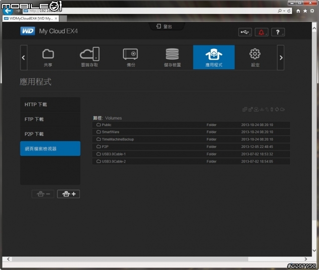The height and width of the screenshot is (270, 319).
Task: Click the P2P folder icon
Action: tap(99, 146)
